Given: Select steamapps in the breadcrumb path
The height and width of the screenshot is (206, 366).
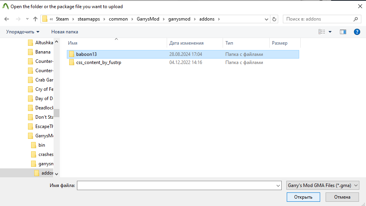Looking at the screenshot, I should click(89, 19).
